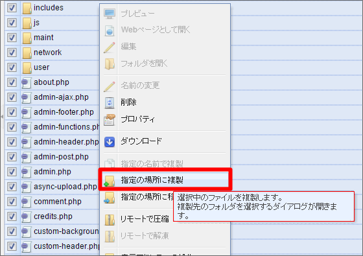Select the maint folder name
Image resolution: width=363 pixels, height=256 pixels.
point(43,38)
